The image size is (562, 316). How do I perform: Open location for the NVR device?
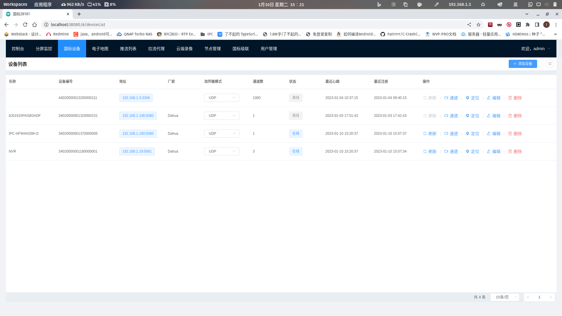click(x=472, y=151)
